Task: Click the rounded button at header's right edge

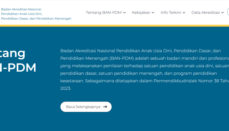Action: pos(228,12)
